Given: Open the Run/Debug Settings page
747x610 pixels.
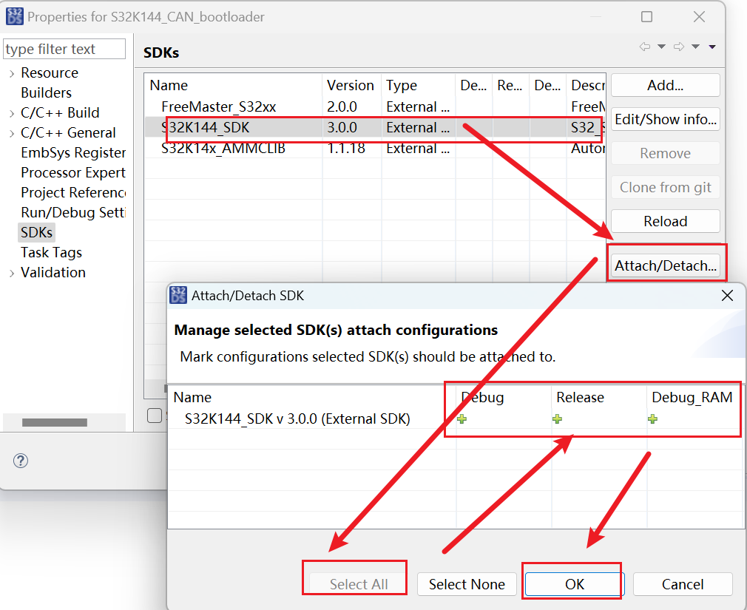Looking at the screenshot, I should (73, 212).
